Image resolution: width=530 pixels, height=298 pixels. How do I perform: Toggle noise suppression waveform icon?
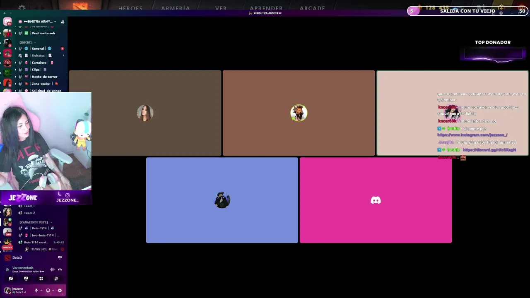(52, 269)
